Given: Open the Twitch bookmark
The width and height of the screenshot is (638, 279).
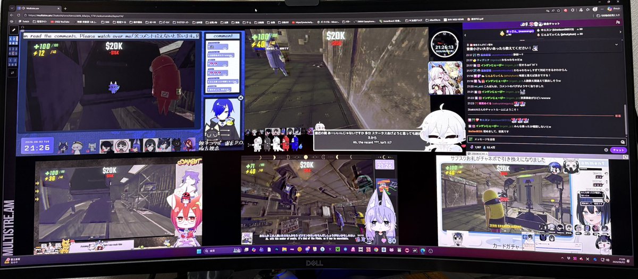Looking at the screenshot, I should coord(24,22).
